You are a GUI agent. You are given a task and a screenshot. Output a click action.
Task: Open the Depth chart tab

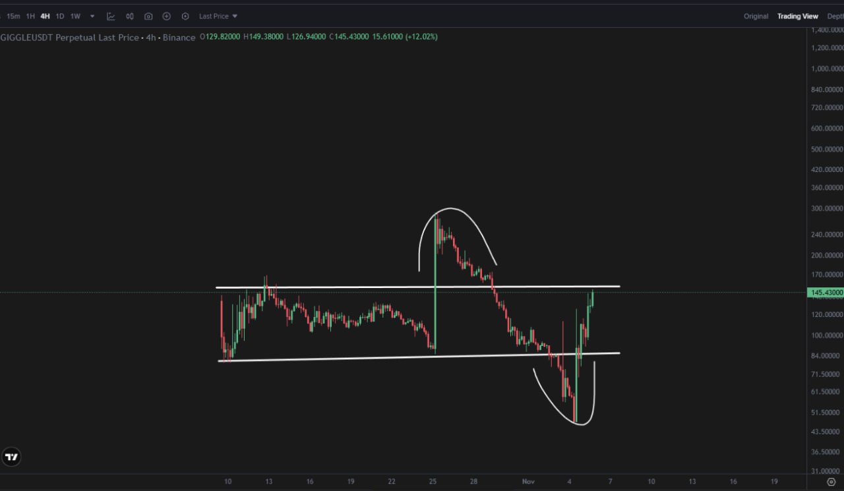[x=835, y=16]
